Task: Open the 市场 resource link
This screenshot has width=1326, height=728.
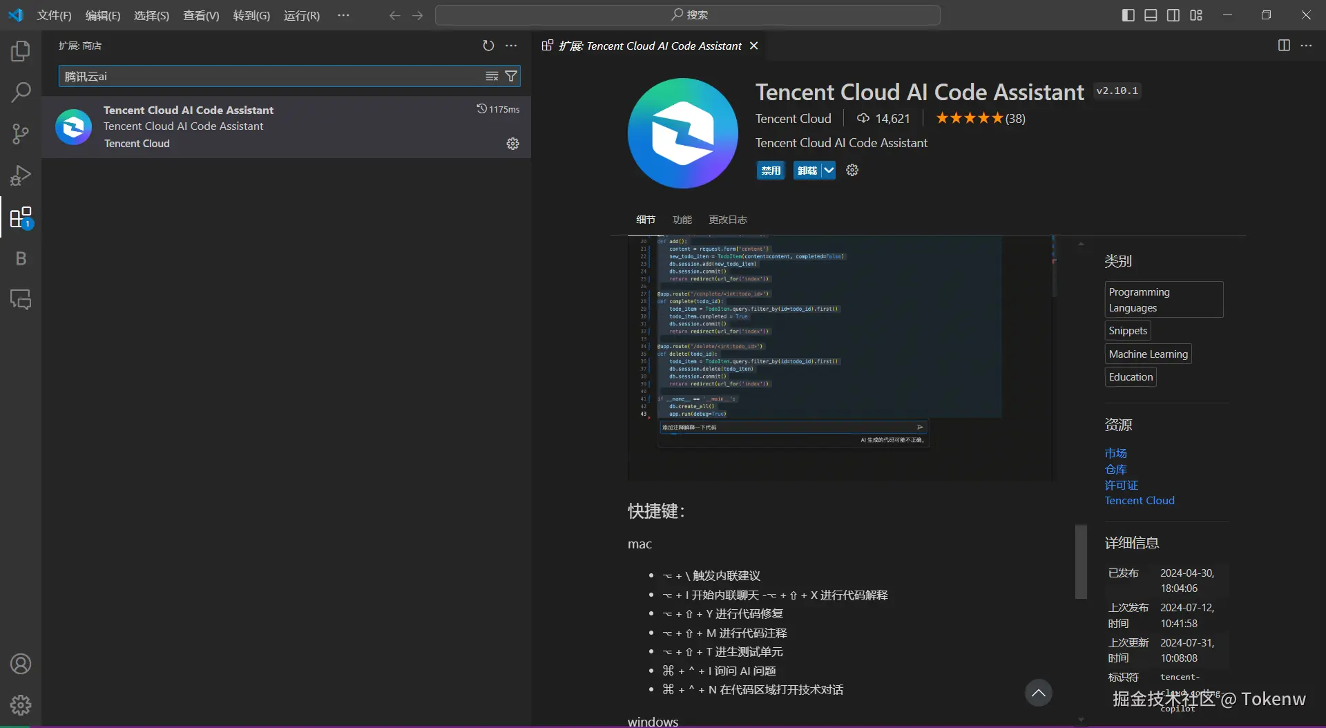Action: click(x=1115, y=453)
